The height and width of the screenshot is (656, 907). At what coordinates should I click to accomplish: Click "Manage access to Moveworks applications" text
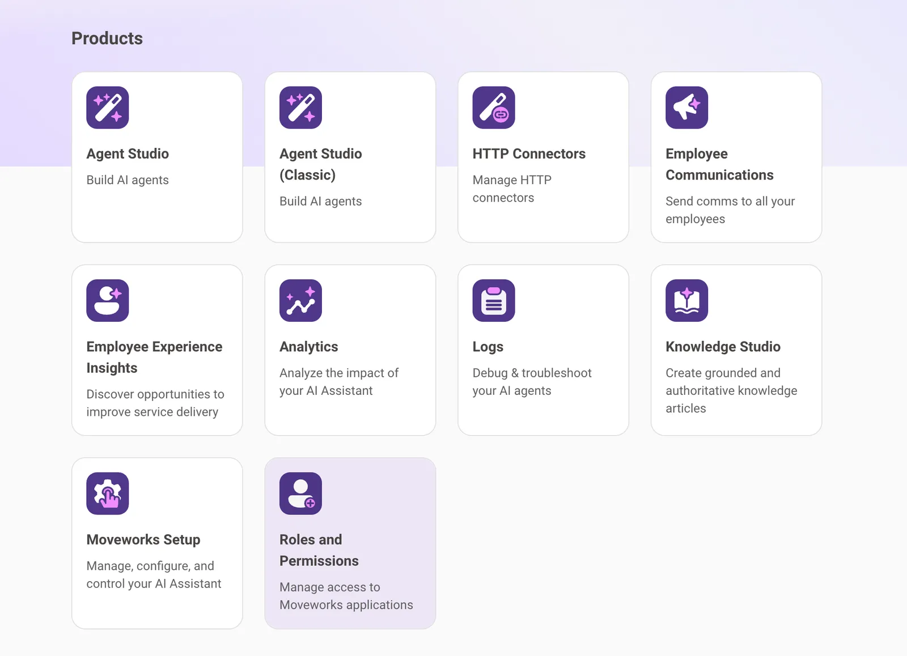click(x=346, y=596)
